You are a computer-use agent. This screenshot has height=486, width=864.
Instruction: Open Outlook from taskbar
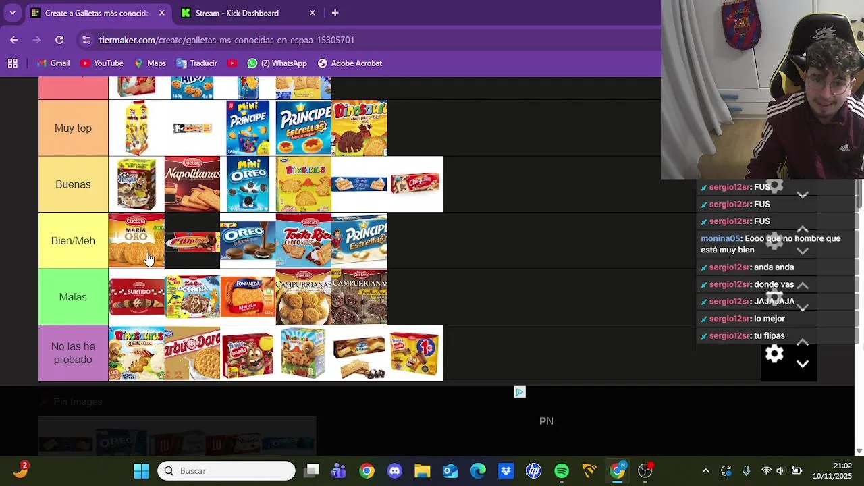coord(450,470)
